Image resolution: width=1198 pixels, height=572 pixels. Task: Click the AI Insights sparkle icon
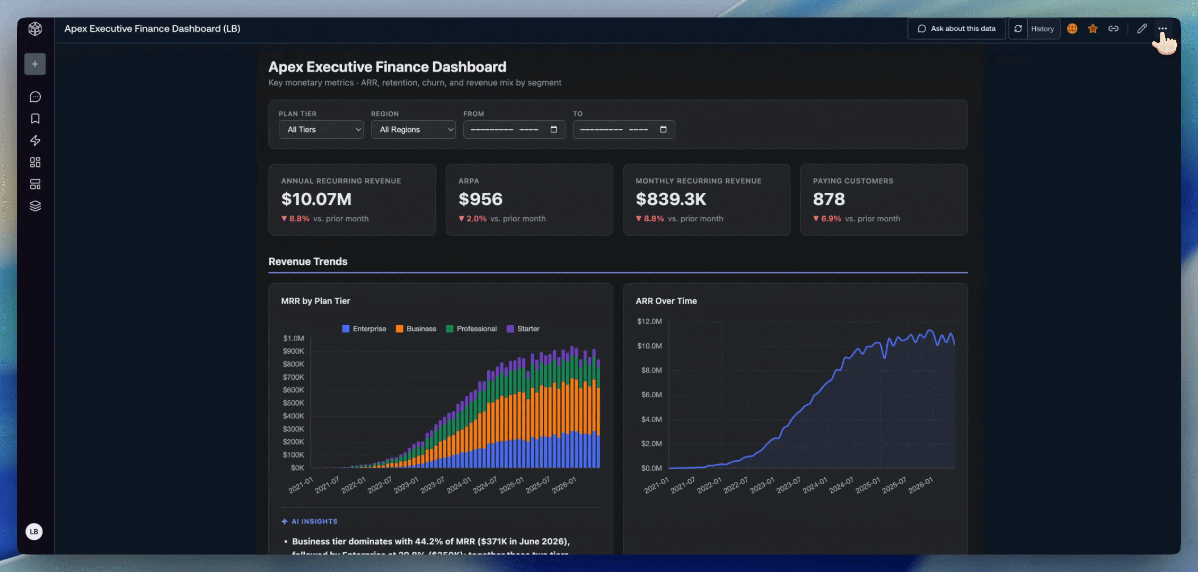285,522
